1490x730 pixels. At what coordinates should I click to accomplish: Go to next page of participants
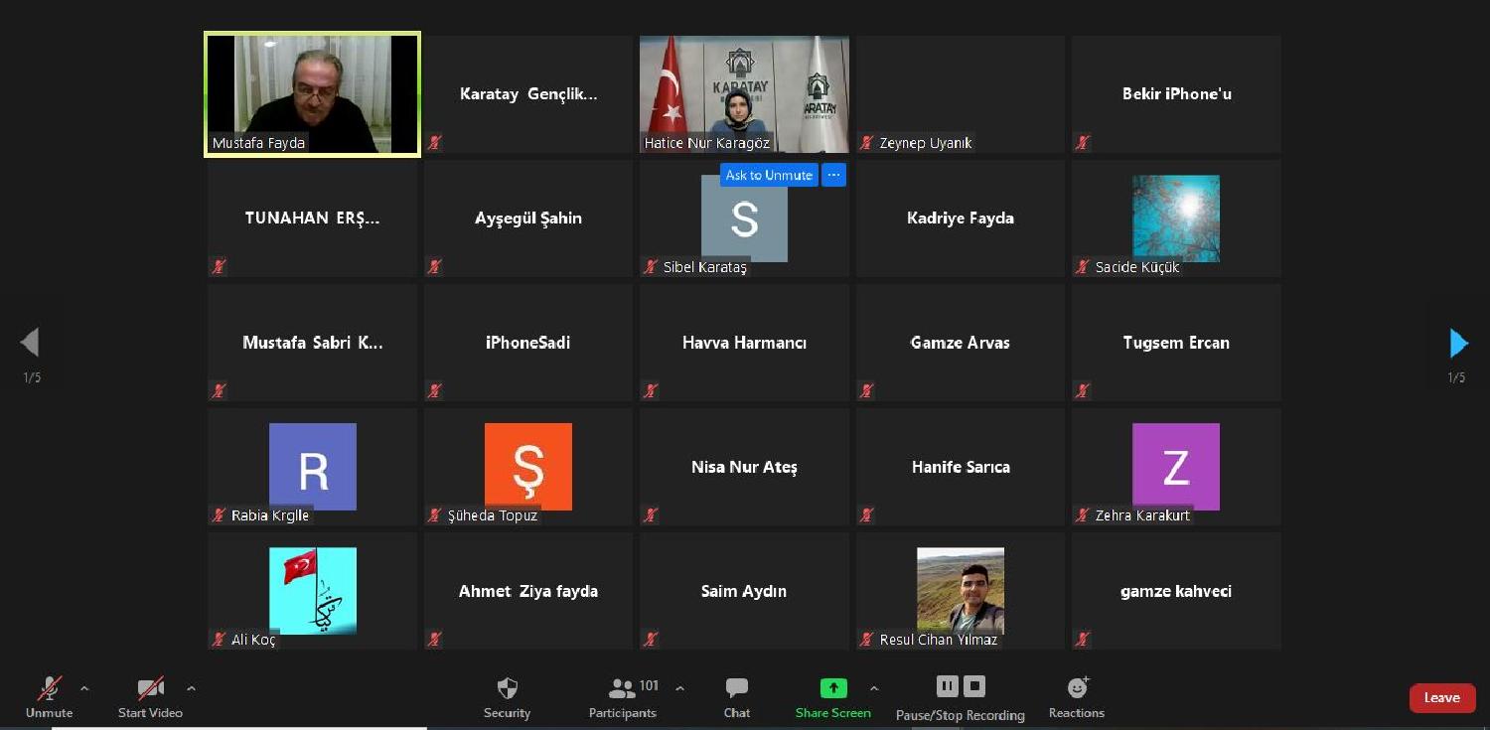pyautogui.click(x=1457, y=344)
